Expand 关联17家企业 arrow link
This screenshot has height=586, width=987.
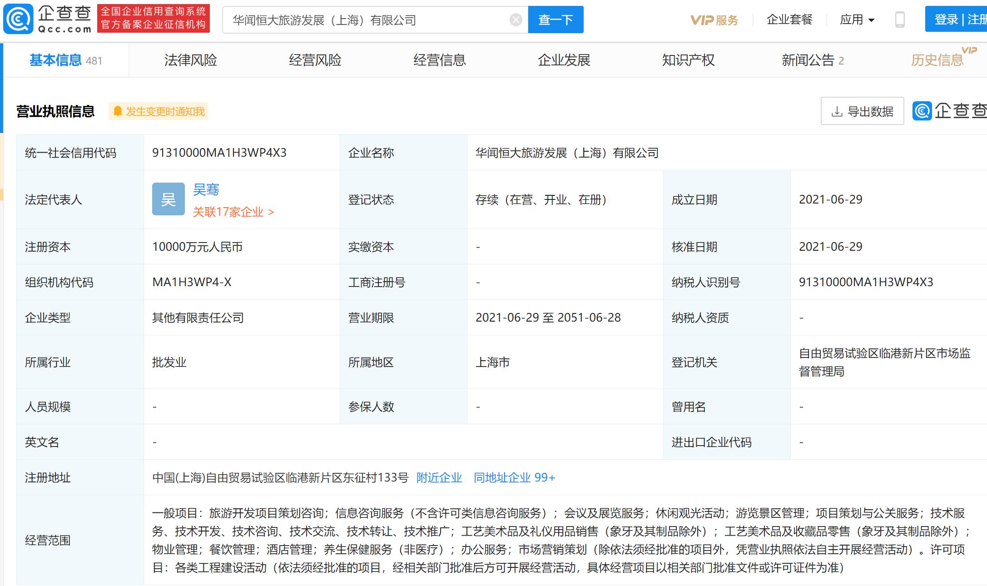(233, 212)
